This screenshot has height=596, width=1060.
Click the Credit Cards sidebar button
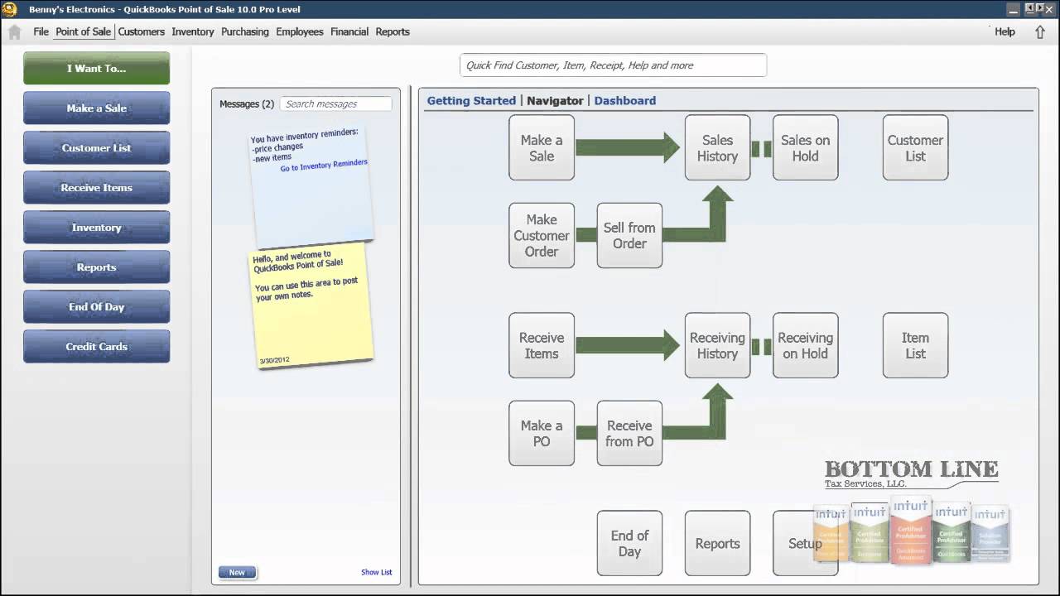pyautogui.click(x=97, y=346)
